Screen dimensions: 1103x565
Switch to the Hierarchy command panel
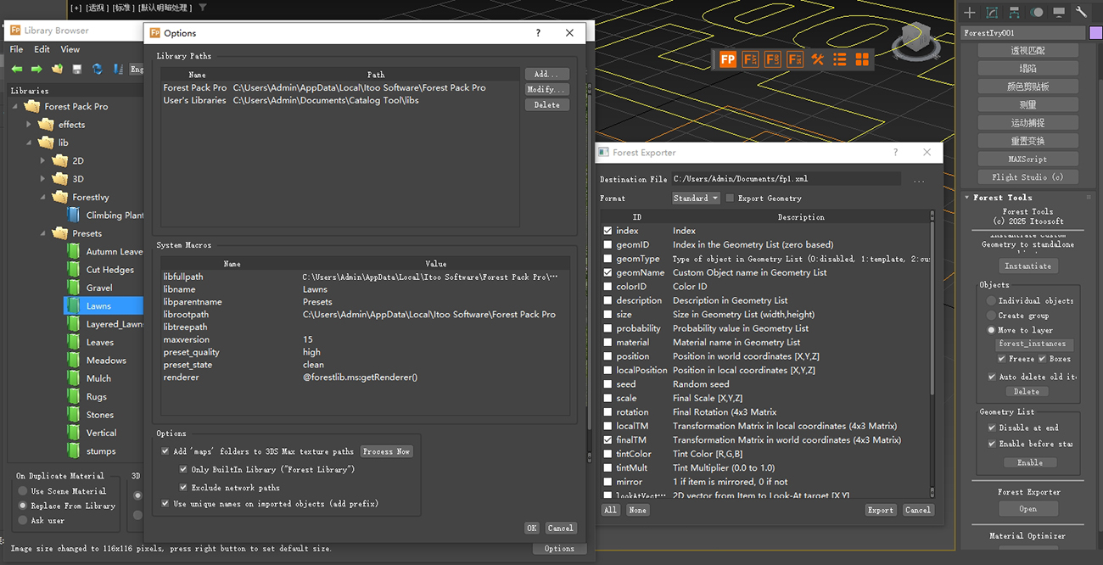coord(1014,13)
